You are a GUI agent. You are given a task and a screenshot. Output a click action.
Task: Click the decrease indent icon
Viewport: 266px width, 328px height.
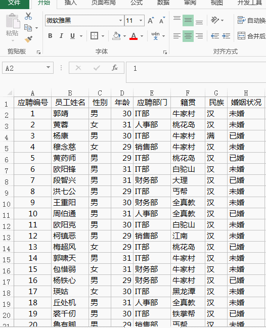point(215,36)
